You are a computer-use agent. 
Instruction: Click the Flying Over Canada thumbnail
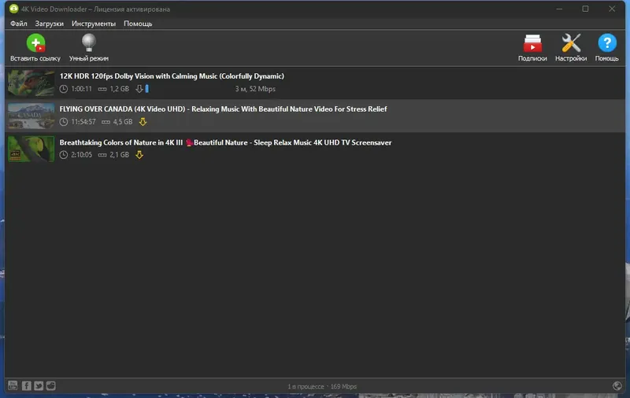click(31, 116)
